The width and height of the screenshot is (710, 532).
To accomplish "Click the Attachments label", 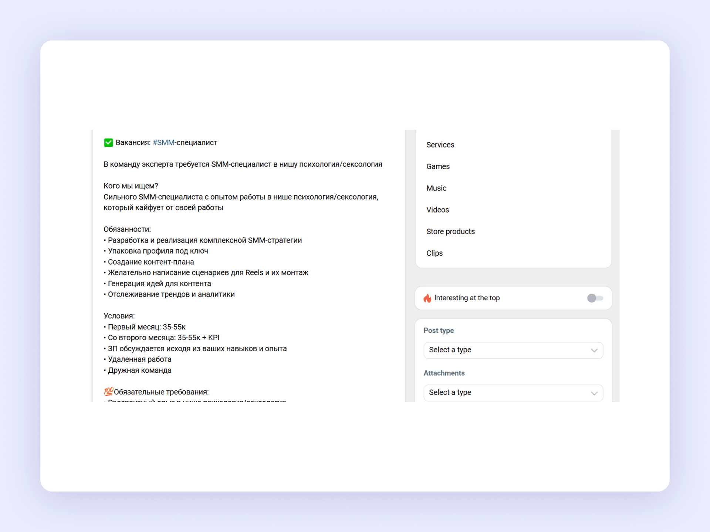I will tap(444, 373).
